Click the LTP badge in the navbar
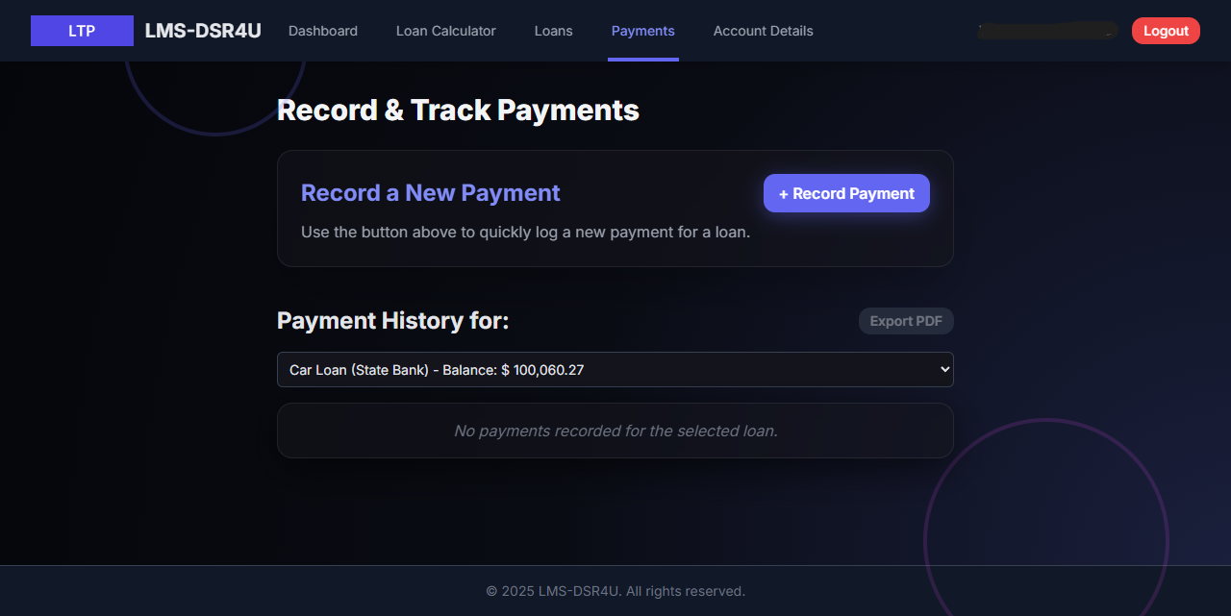1231x616 pixels. (82, 30)
